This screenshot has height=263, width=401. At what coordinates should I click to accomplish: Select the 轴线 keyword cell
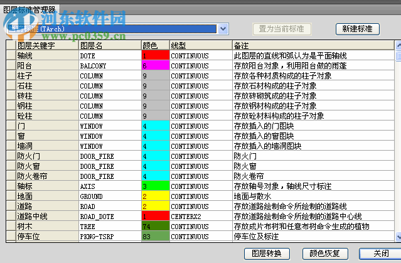point(47,55)
